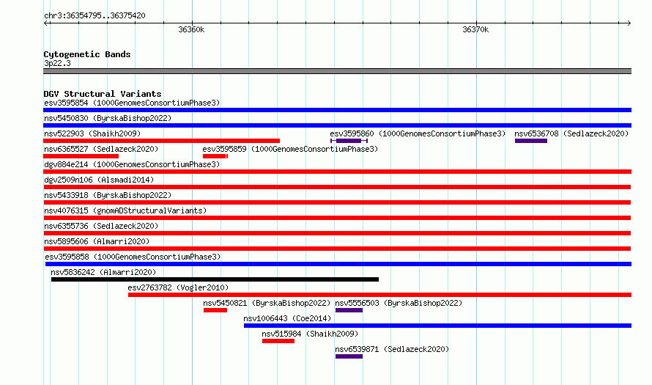Image resolution: width=652 pixels, height=385 pixels.
Task: Click the nsv515984 (Shaikh2009) label
Action: pos(310,334)
